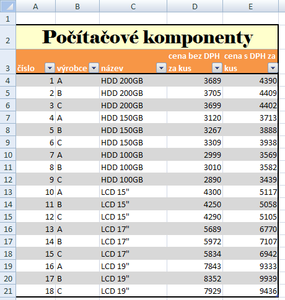285x300 pixels.
Task: Select číslo cell 18 in row 21
Action: pos(36,291)
